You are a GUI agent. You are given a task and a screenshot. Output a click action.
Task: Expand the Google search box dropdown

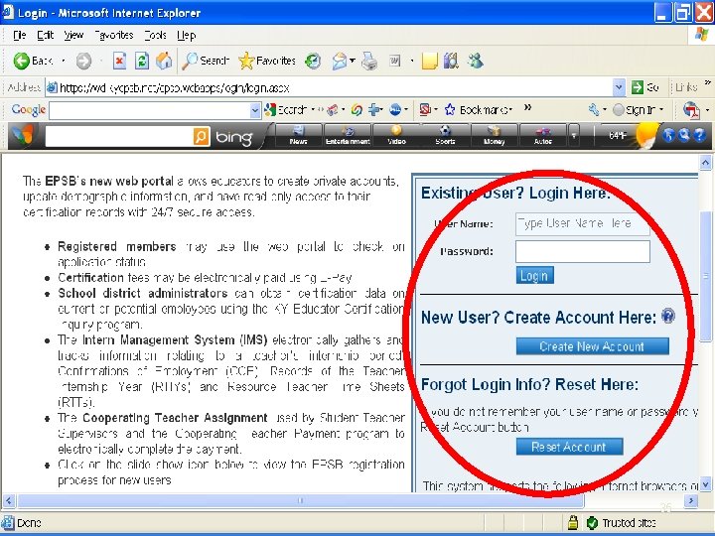[x=255, y=110]
